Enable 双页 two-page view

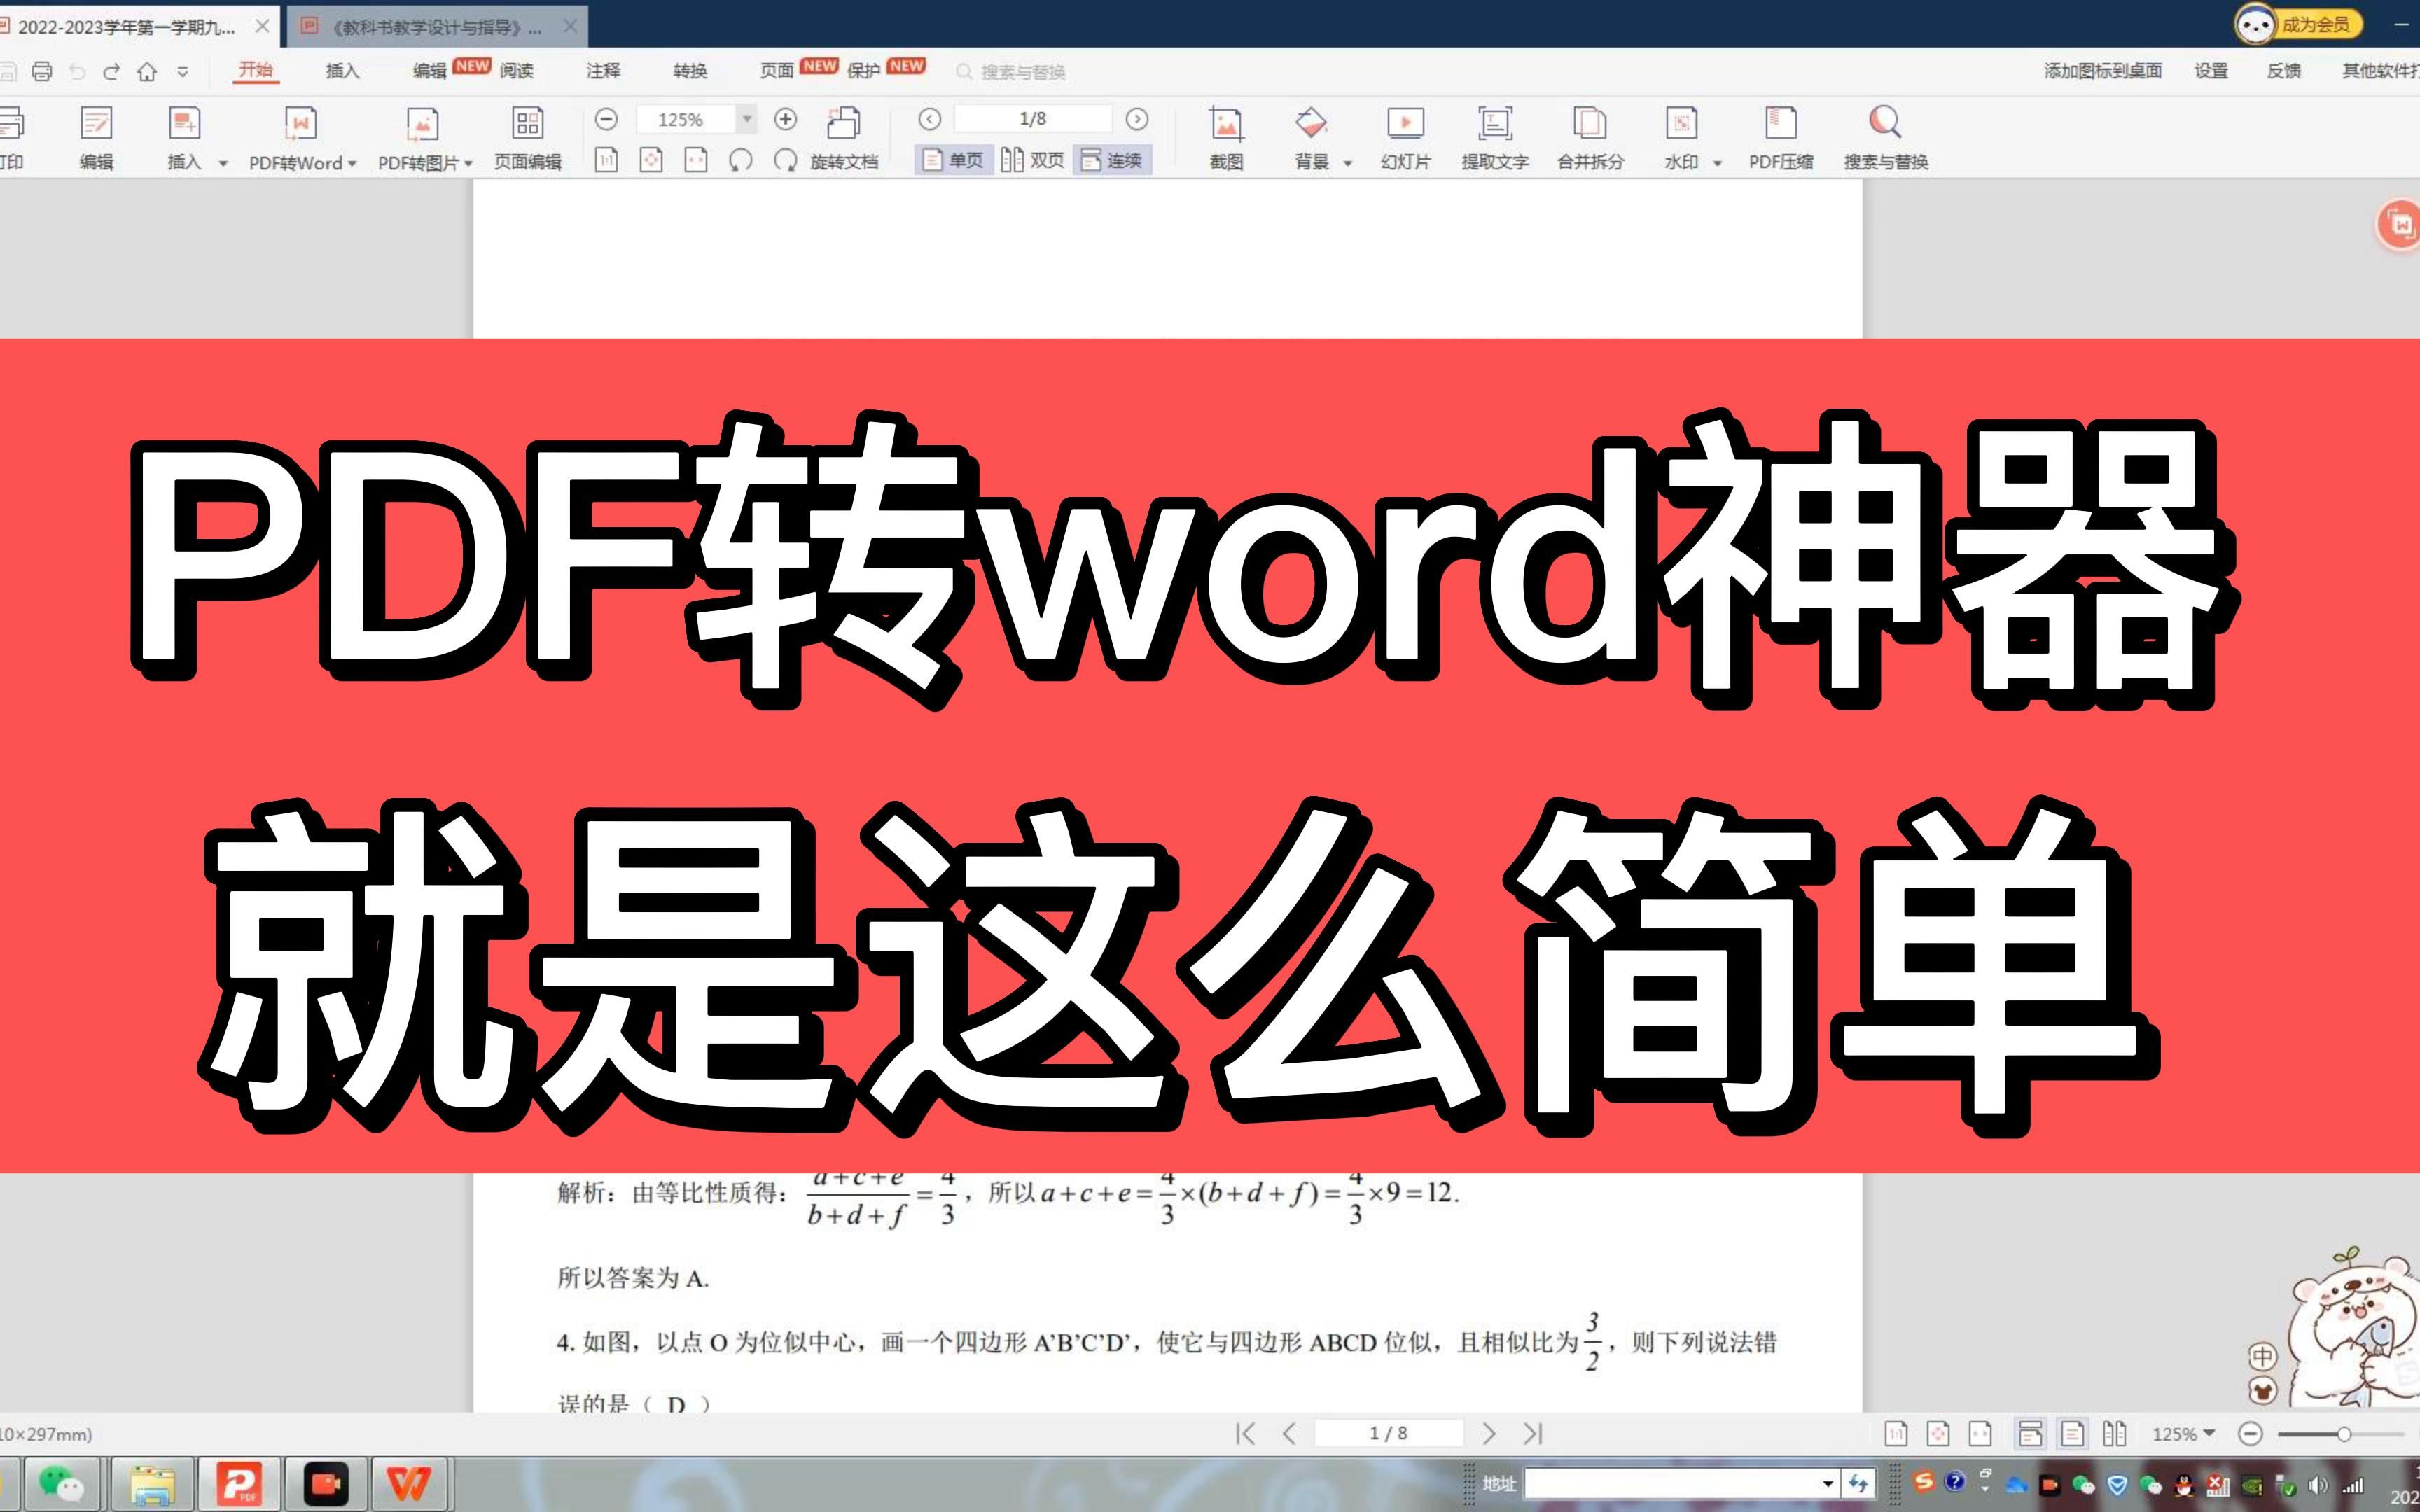(x=1034, y=159)
